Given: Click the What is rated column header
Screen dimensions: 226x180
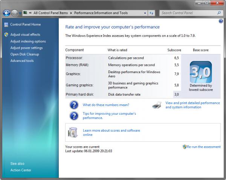Looking at the screenshot, I should click(x=117, y=50).
